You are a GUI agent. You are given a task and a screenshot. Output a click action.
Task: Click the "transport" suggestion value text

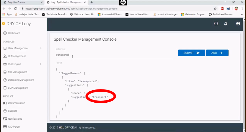click(99, 97)
